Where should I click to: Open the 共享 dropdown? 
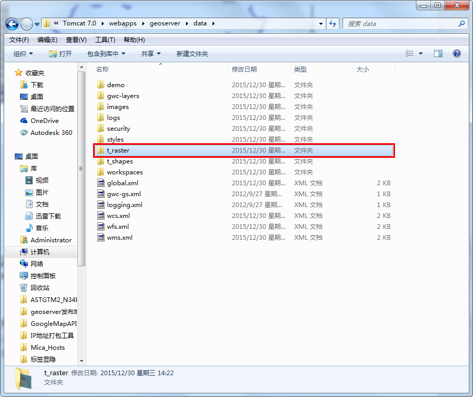(151, 53)
